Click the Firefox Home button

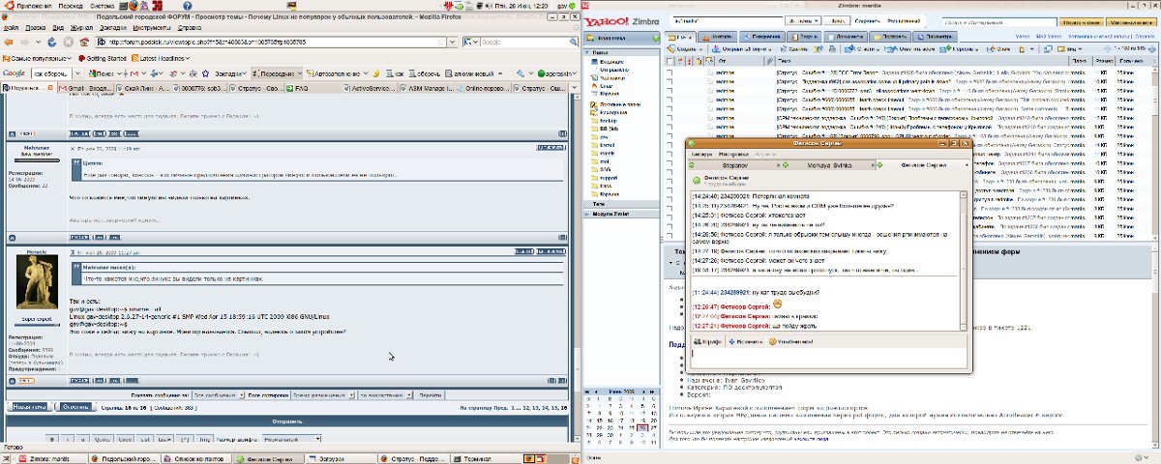[x=84, y=42]
